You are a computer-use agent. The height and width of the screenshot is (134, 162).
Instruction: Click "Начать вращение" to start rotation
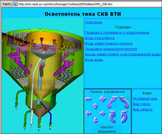(107, 129)
